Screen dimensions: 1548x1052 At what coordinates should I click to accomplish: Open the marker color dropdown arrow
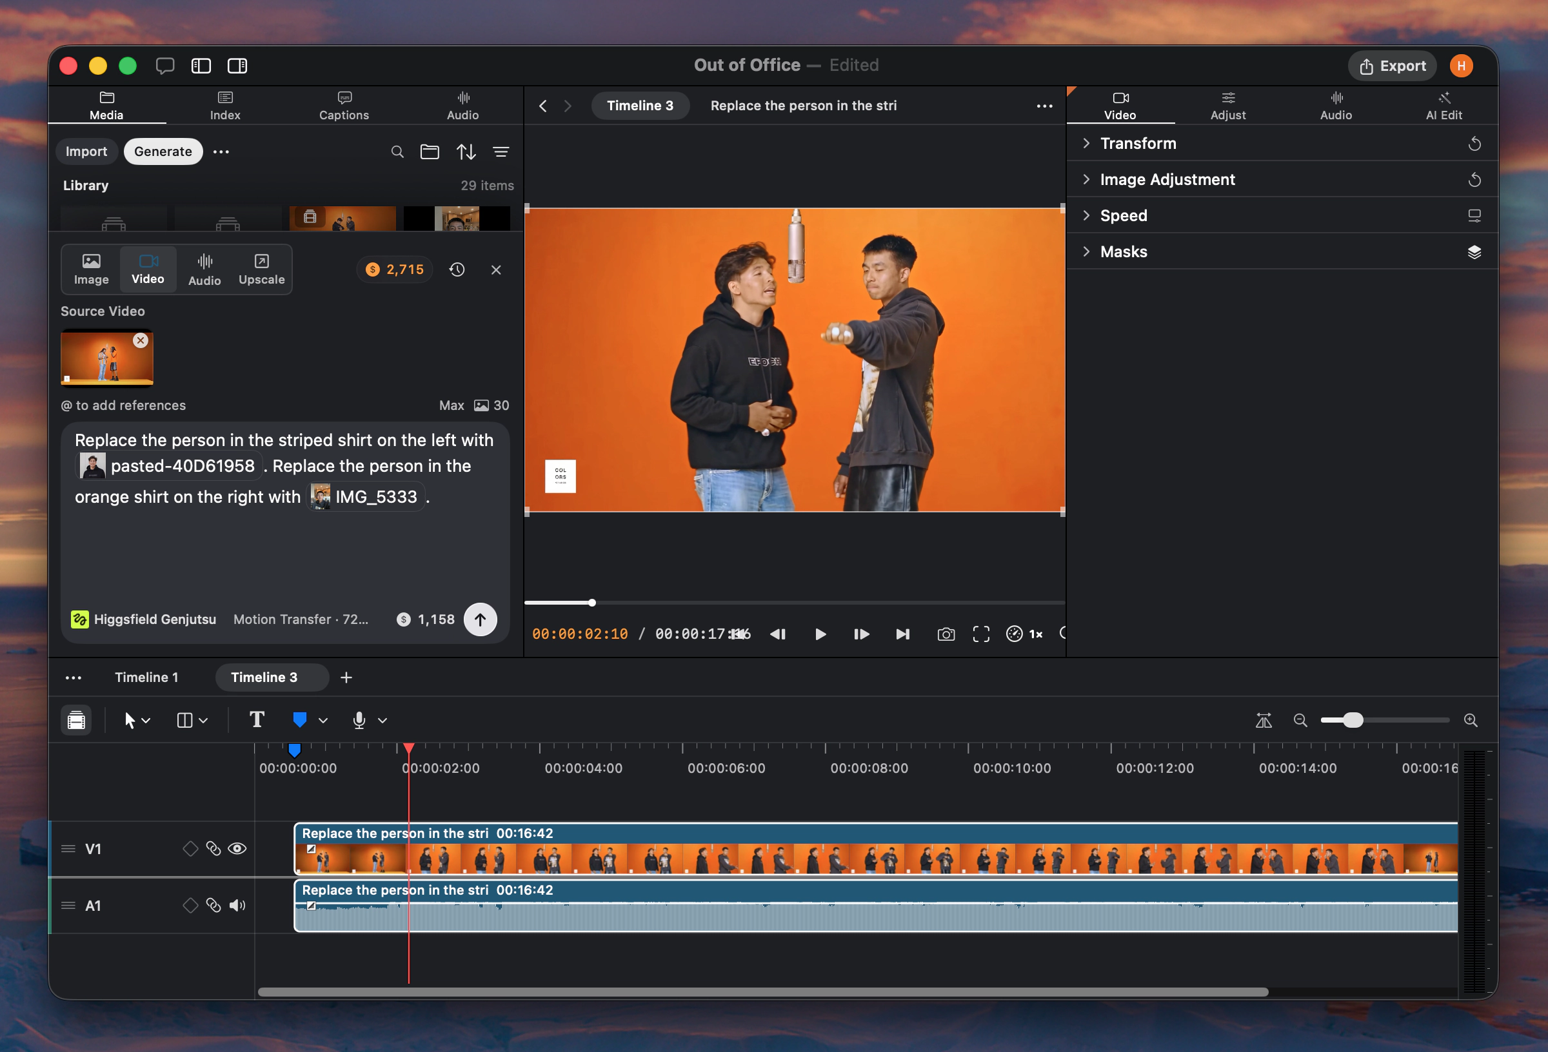(323, 721)
